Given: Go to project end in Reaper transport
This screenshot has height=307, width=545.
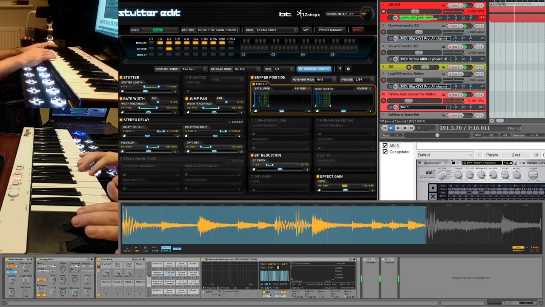Looking at the screenshot, I should [x=411, y=128].
